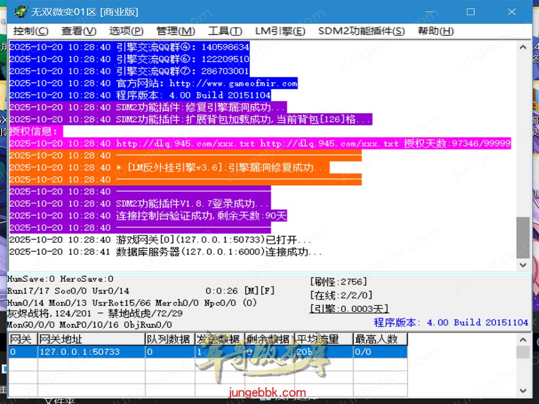Click the gateway table scroll-down arrow

coord(523,390)
